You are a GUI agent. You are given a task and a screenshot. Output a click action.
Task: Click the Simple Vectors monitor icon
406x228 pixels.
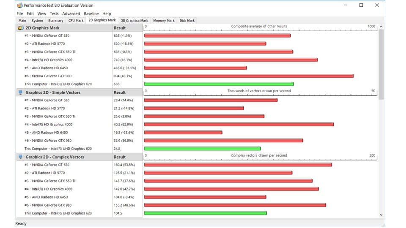pos(20,92)
